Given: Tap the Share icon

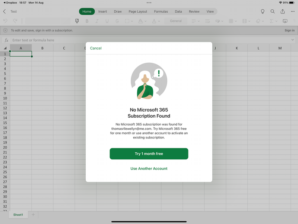Looking at the screenshot, I should coord(283,12).
